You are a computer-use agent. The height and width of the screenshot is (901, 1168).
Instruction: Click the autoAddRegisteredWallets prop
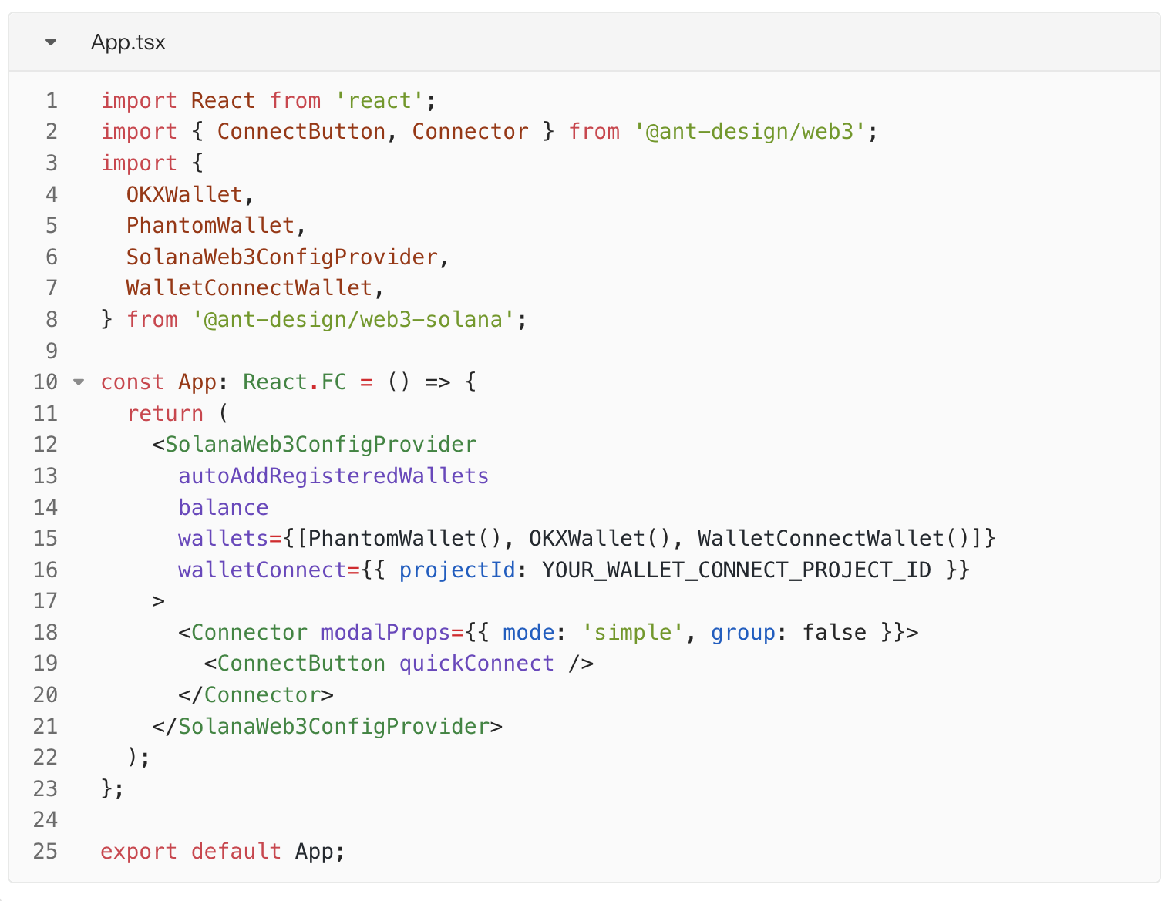tap(333, 476)
